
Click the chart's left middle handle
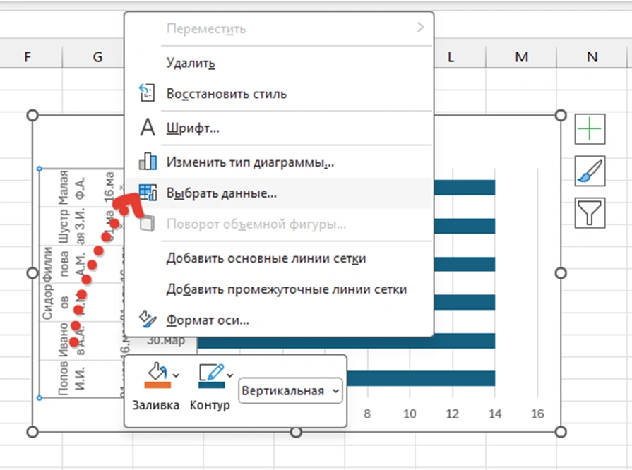(x=32, y=274)
